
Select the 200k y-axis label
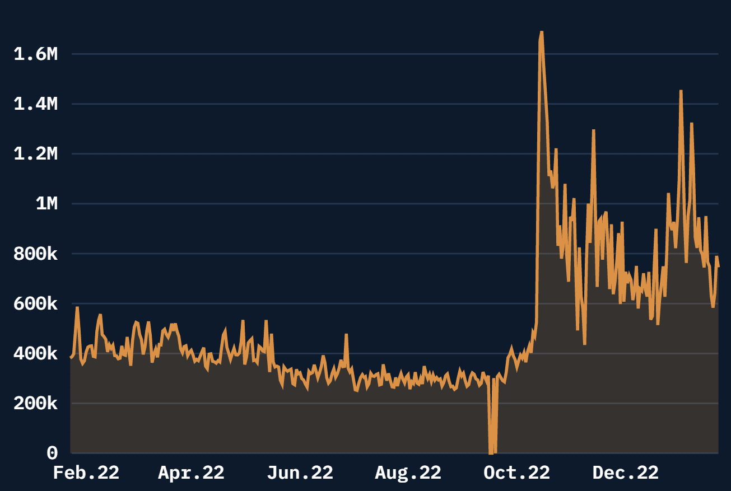(36, 404)
